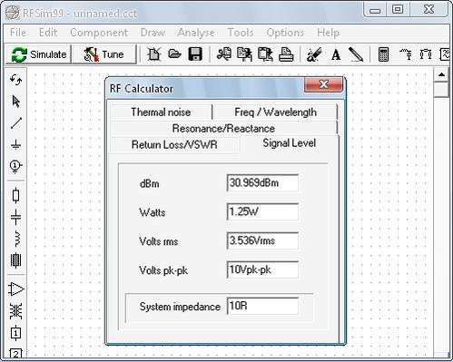
Task: Open a circuit file with folder icon
Action: click(174, 54)
